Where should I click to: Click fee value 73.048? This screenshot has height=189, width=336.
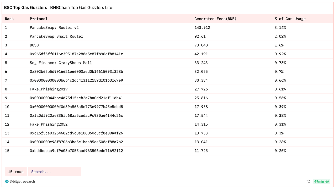[201, 45]
